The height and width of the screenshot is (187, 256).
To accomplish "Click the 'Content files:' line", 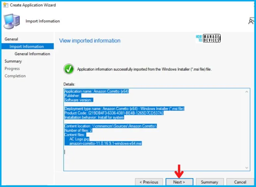I will [75, 135].
